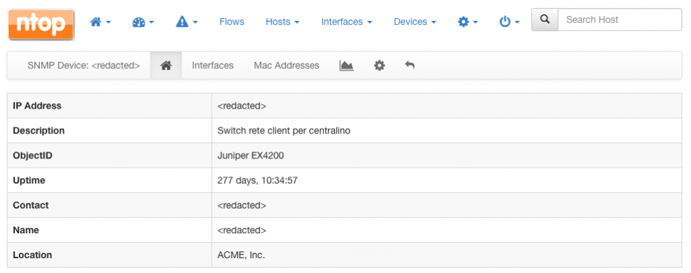Focus the Search Host input field
Image resolution: width=691 pixels, height=273 pixels.
pos(619,20)
